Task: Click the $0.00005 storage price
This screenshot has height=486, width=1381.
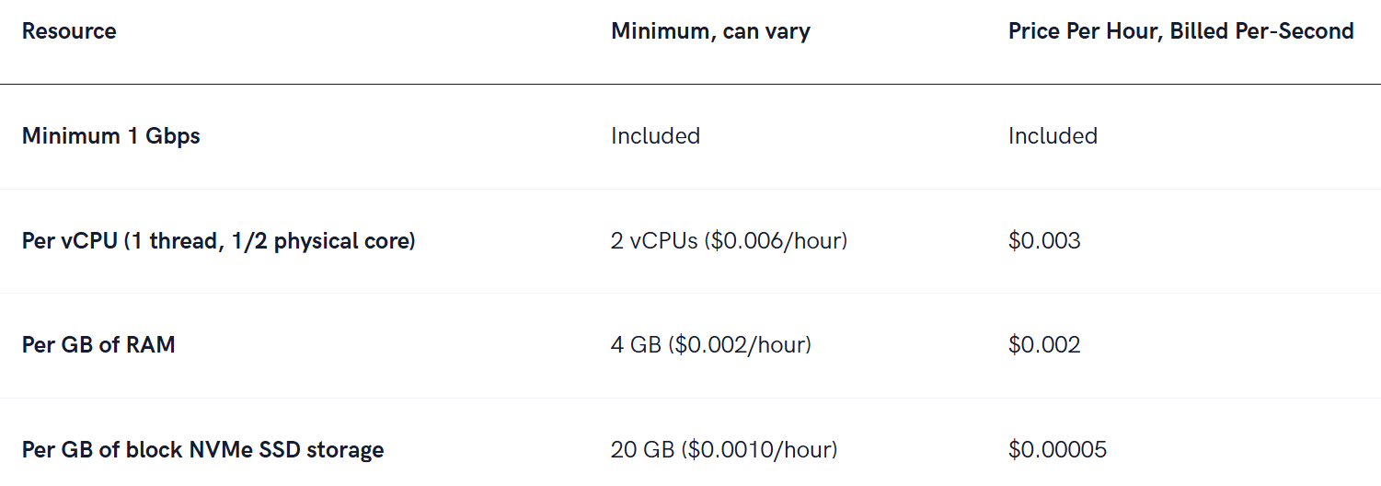Action: coord(1057,450)
